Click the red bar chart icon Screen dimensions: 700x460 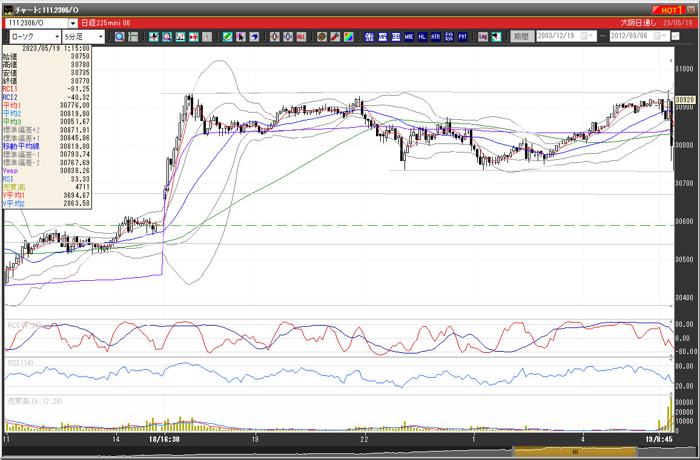180,36
